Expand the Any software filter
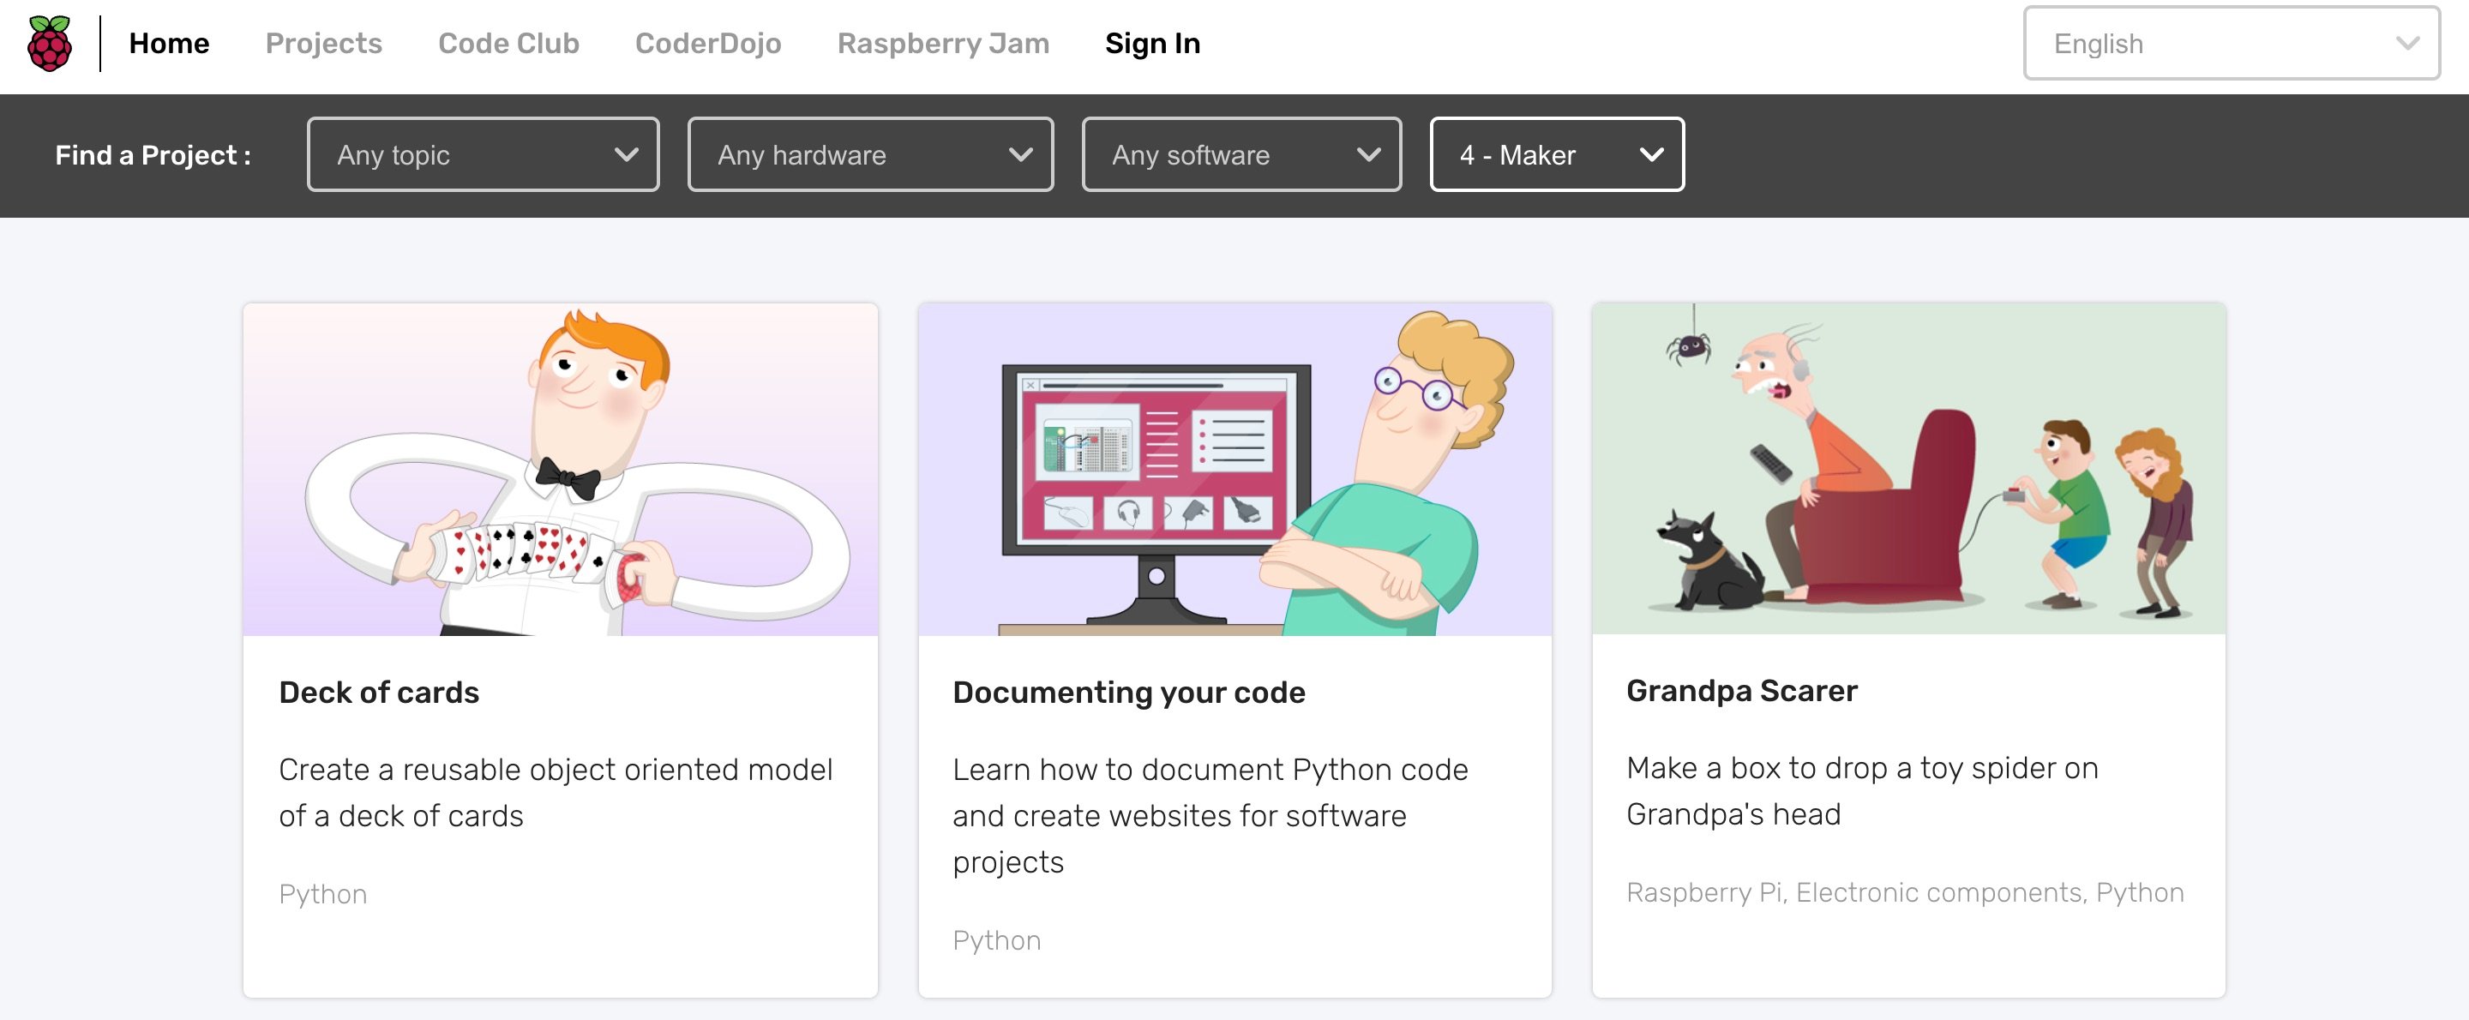The image size is (2469, 1020). [1241, 154]
